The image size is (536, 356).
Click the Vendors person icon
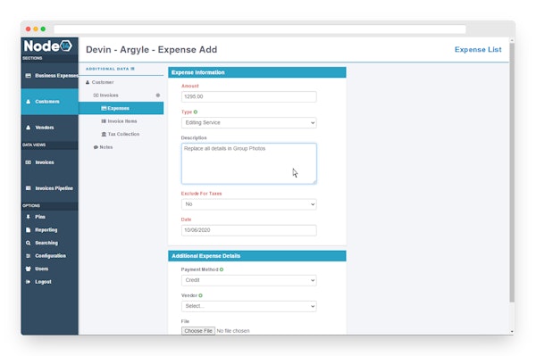pos(29,128)
